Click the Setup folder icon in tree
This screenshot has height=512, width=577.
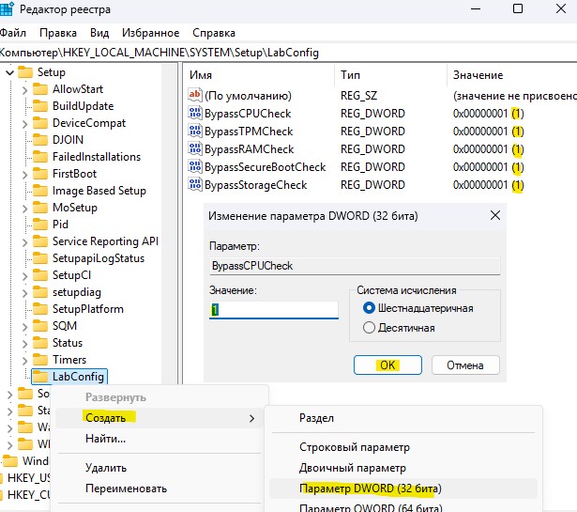click(25, 71)
